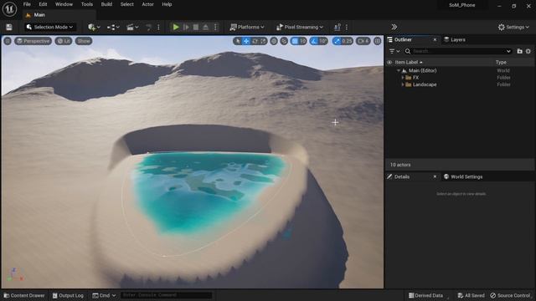
Task: Open the Edit menu
Action: pyautogui.click(x=43, y=4)
